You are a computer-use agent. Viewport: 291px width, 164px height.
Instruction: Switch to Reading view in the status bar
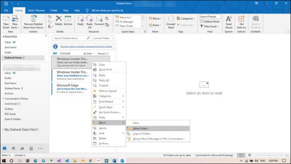[x=249, y=155]
